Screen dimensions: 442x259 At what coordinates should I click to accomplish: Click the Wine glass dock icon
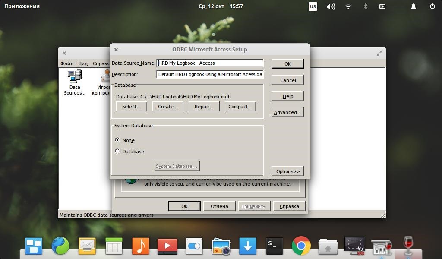pyautogui.click(x=408, y=245)
